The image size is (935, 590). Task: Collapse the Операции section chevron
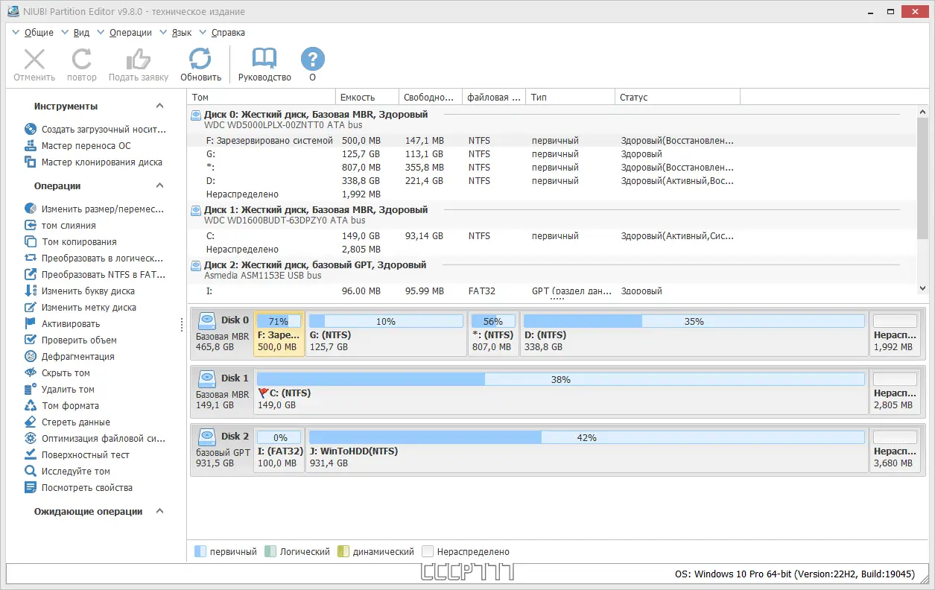[x=159, y=186]
